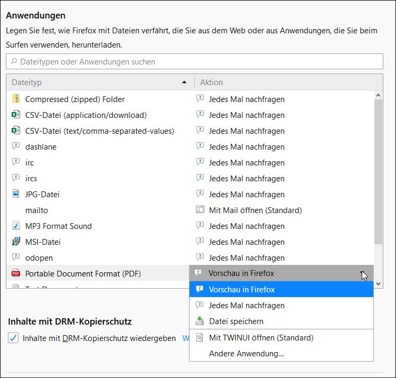Click the save icon beside Datei speichern

coord(200,321)
